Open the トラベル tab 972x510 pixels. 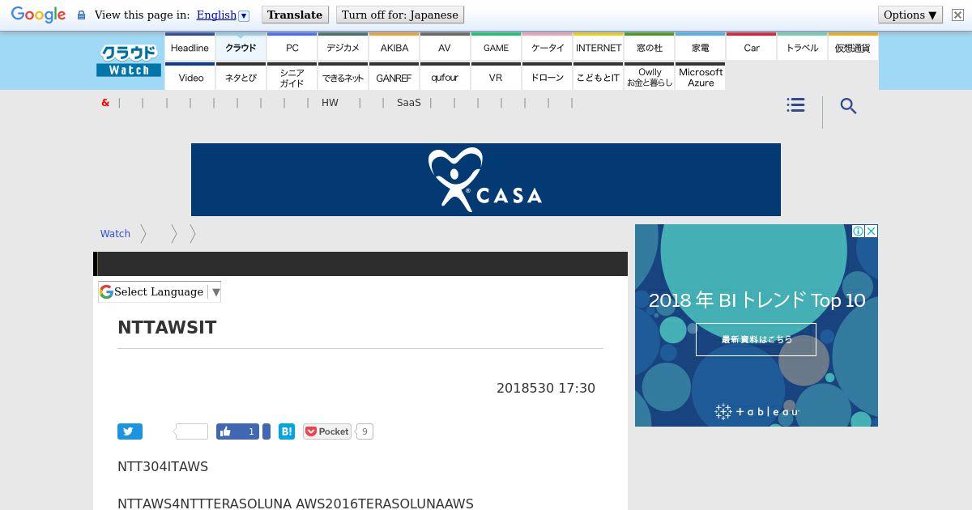802,48
